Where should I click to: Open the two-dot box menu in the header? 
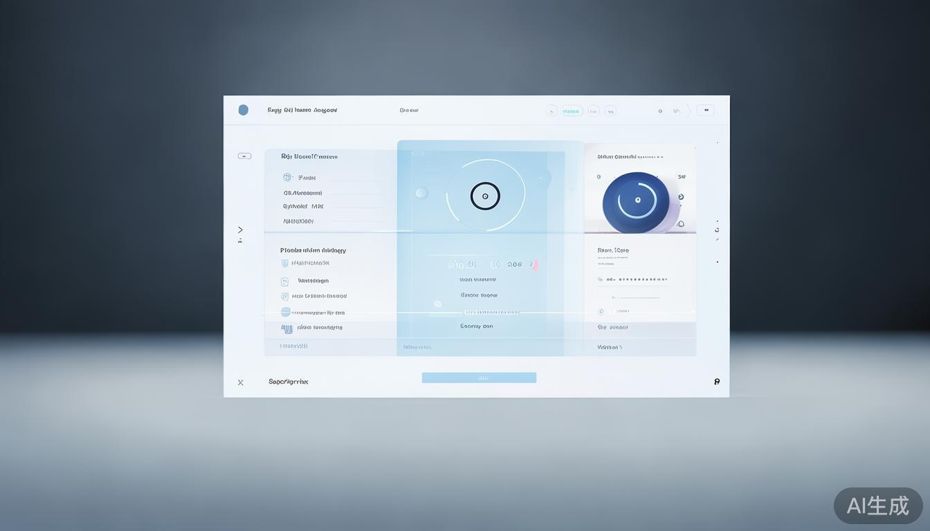coord(705,110)
